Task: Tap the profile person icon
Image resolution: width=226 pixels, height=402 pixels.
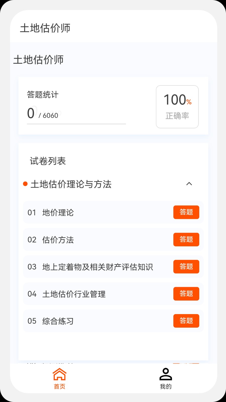Action: (166, 374)
